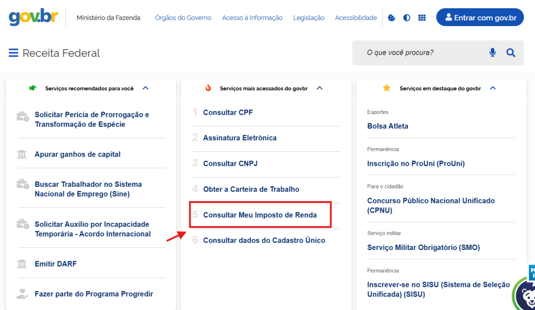This screenshot has height=310, width=535.
Task: Open Serviço Militar Obrigatório (SMO)
Action: [x=423, y=248]
